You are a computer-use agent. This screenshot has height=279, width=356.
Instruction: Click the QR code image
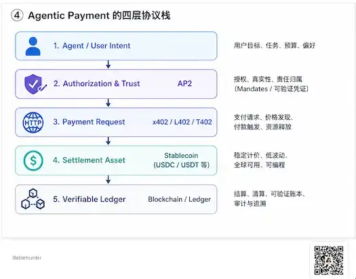point(328,261)
